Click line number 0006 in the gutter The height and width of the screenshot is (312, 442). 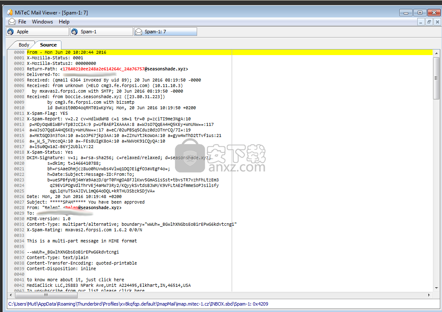(x=19, y=85)
